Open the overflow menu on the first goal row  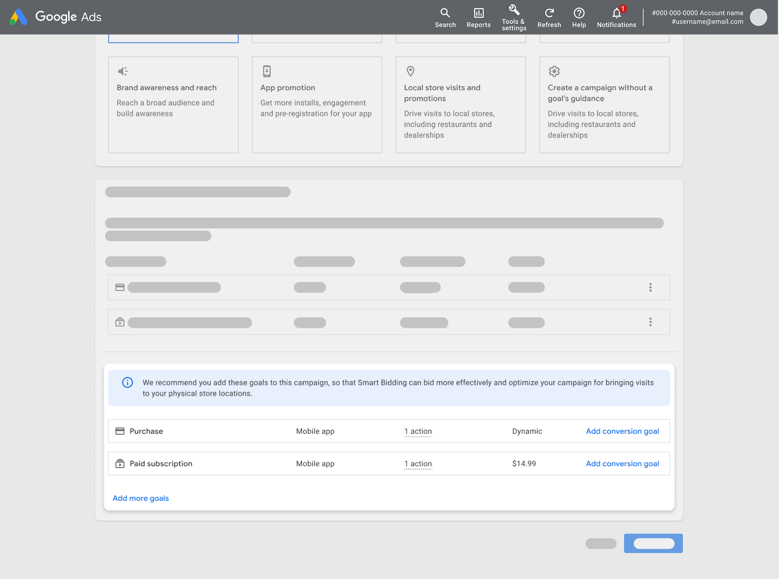pyautogui.click(x=650, y=287)
